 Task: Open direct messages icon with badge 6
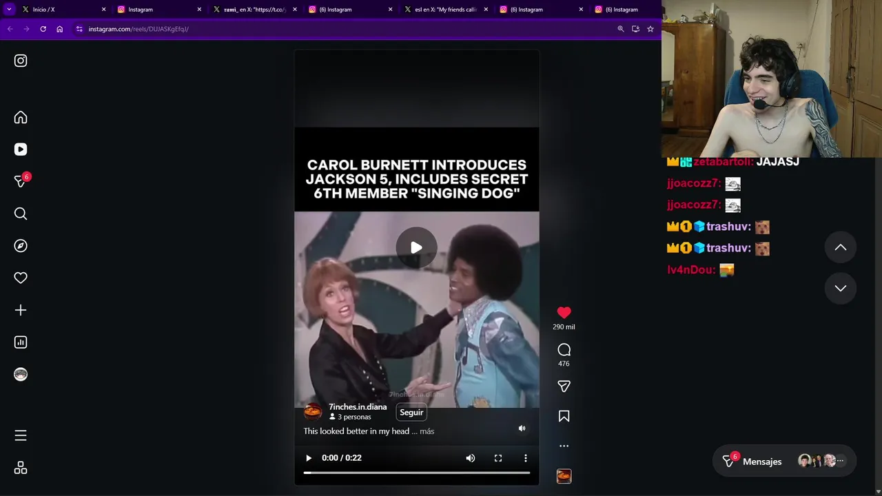(21, 180)
